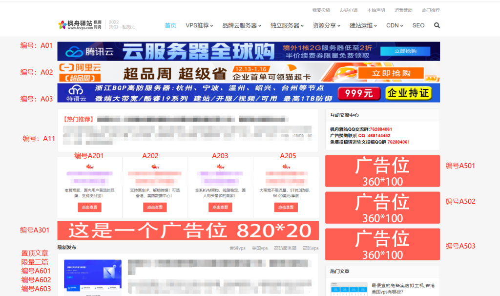
Task: Click 点击查看 under 老牌商家 card
Action: [x=90, y=207]
